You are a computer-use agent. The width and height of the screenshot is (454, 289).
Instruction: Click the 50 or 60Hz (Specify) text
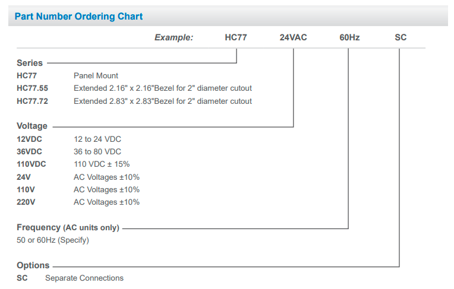pyautogui.click(x=53, y=240)
